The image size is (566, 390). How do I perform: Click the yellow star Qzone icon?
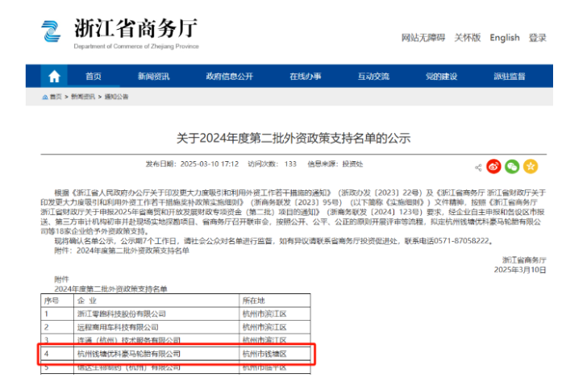pos(530,167)
